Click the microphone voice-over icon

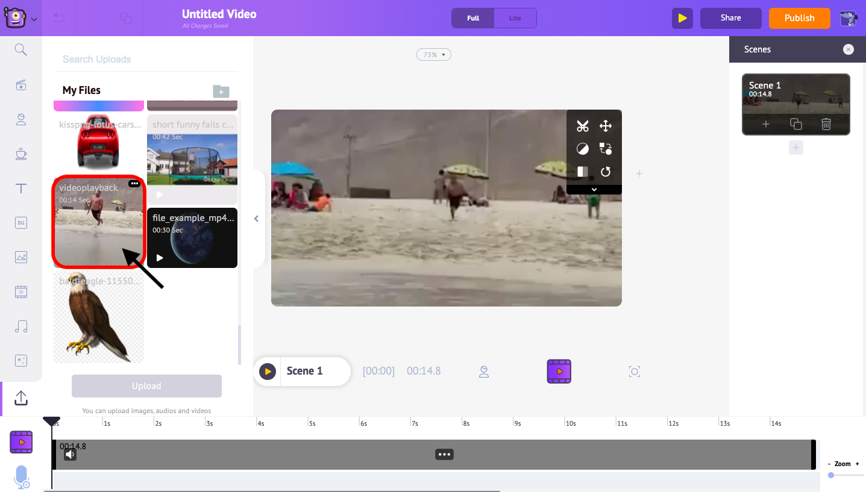(22, 477)
